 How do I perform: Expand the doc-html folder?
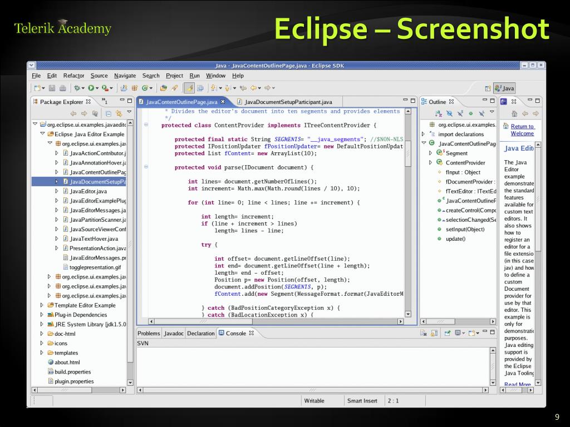coord(42,334)
